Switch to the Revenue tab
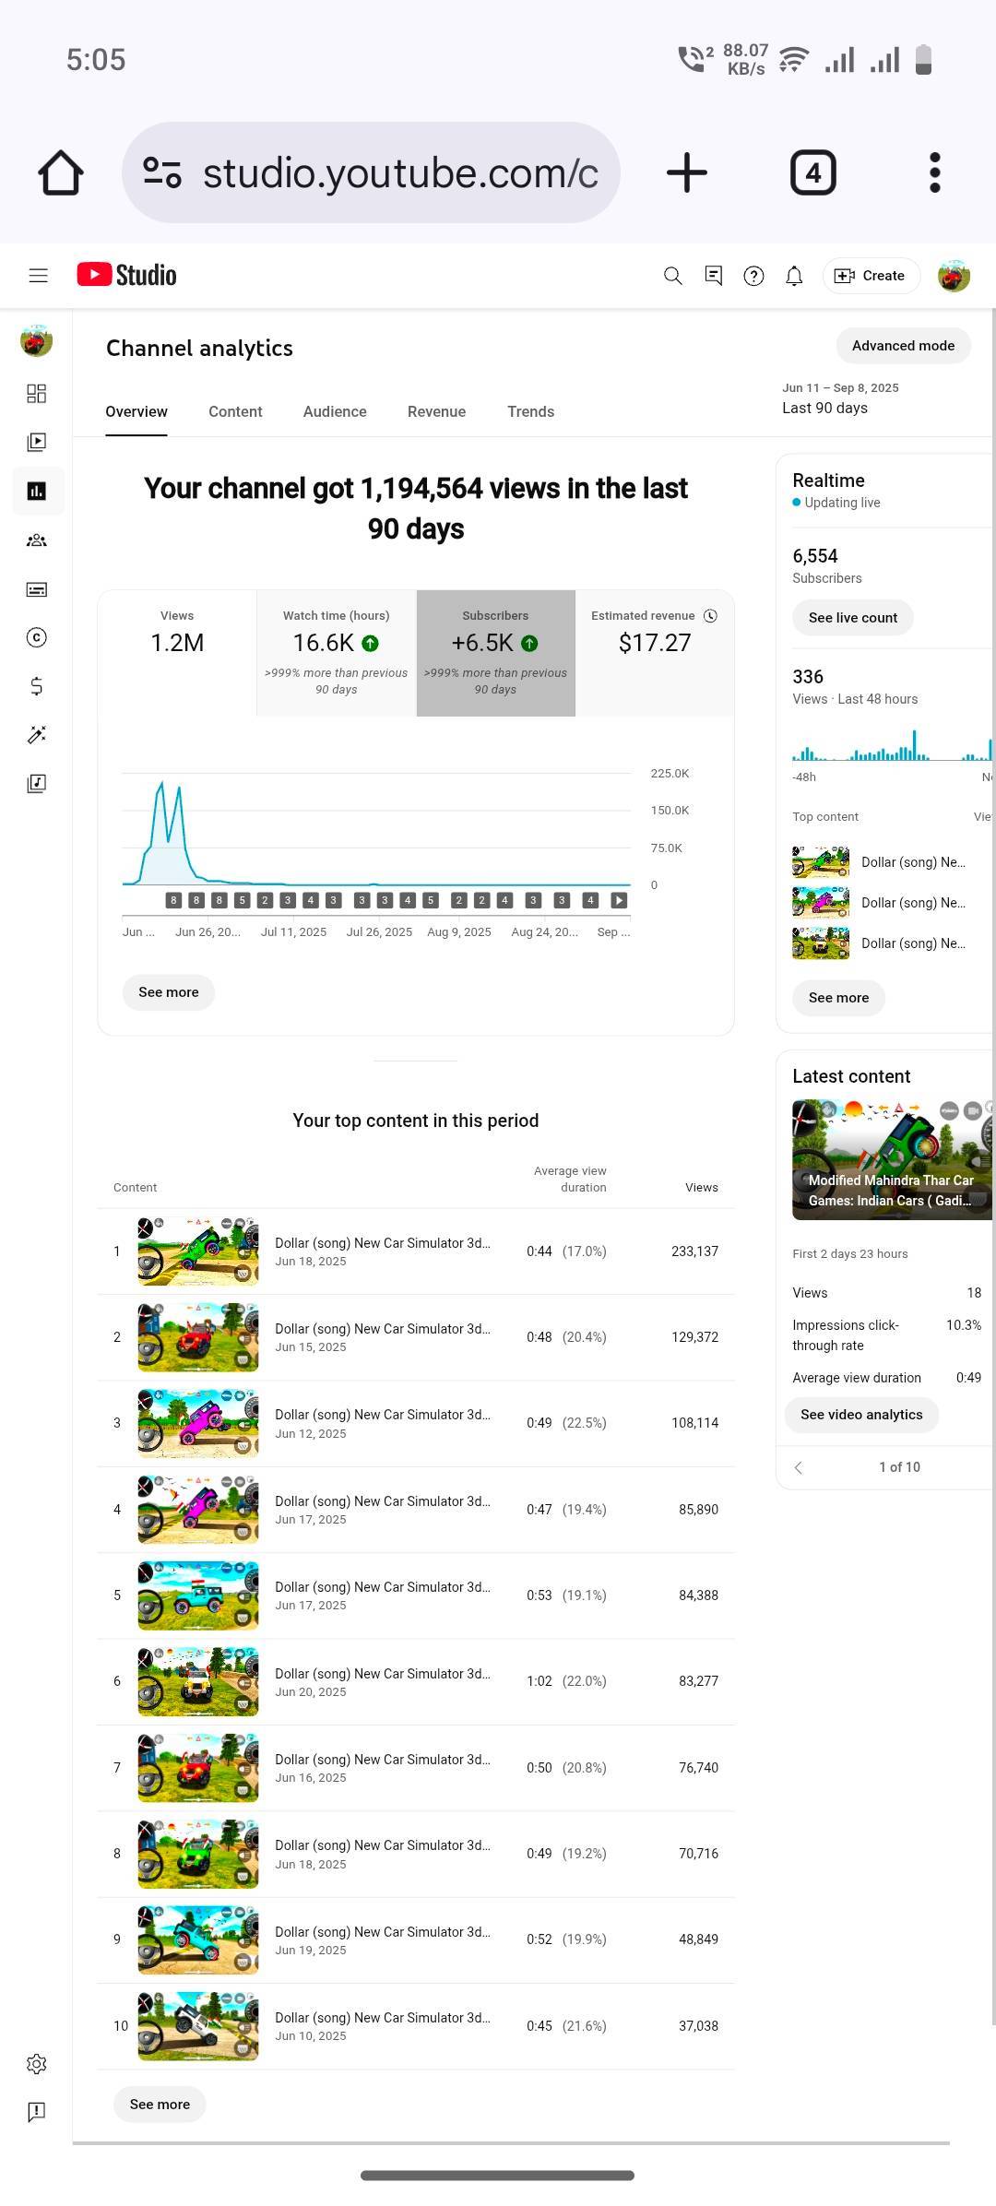This screenshot has width=996, height=2206. coord(436,411)
